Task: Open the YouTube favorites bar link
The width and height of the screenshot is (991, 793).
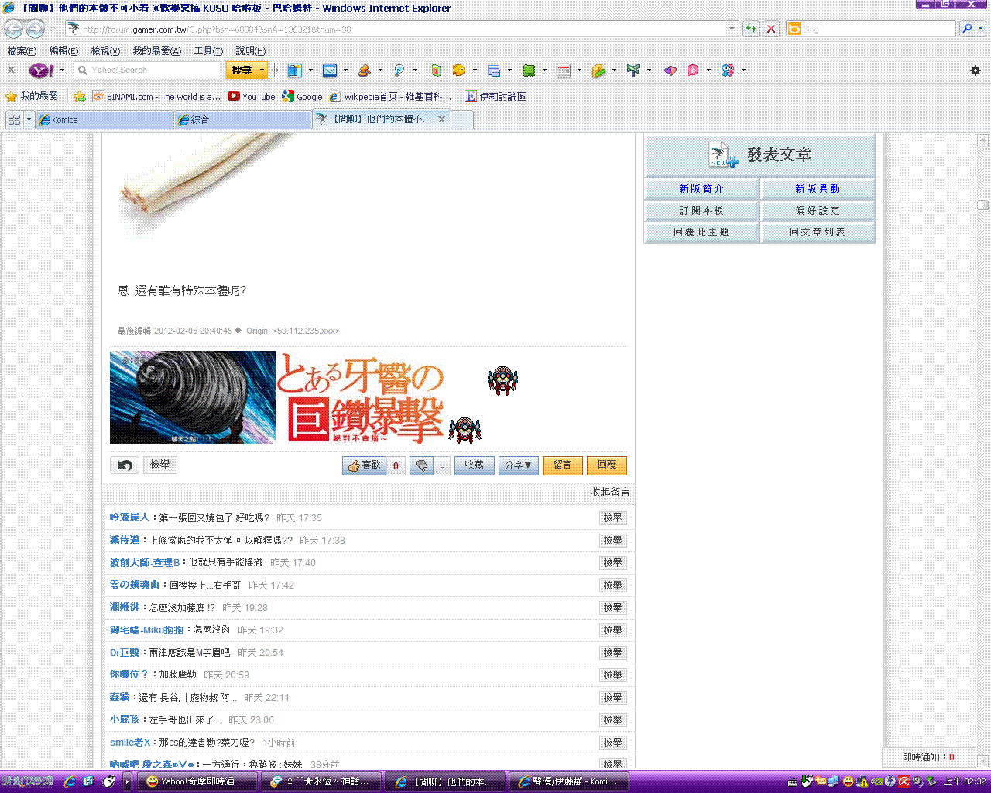Action: [x=252, y=97]
